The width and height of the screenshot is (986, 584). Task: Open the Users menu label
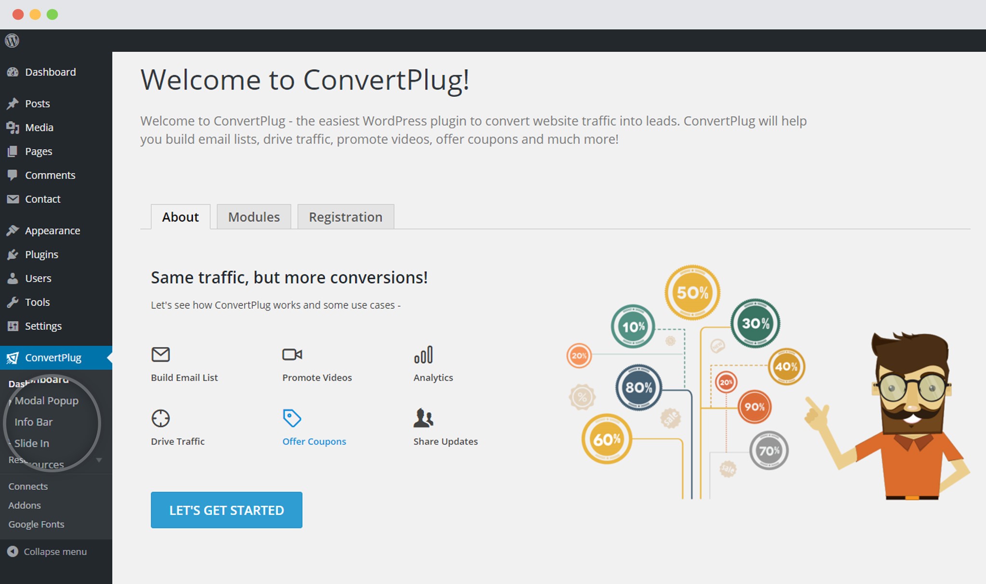point(38,278)
